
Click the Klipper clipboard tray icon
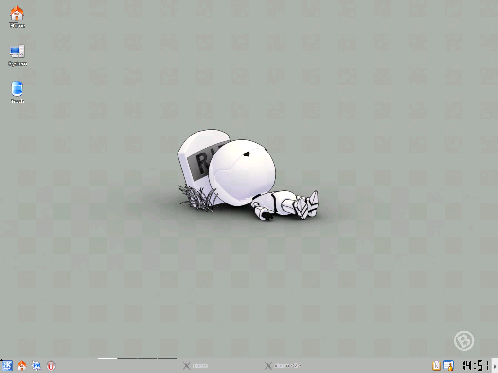(436, 366)
